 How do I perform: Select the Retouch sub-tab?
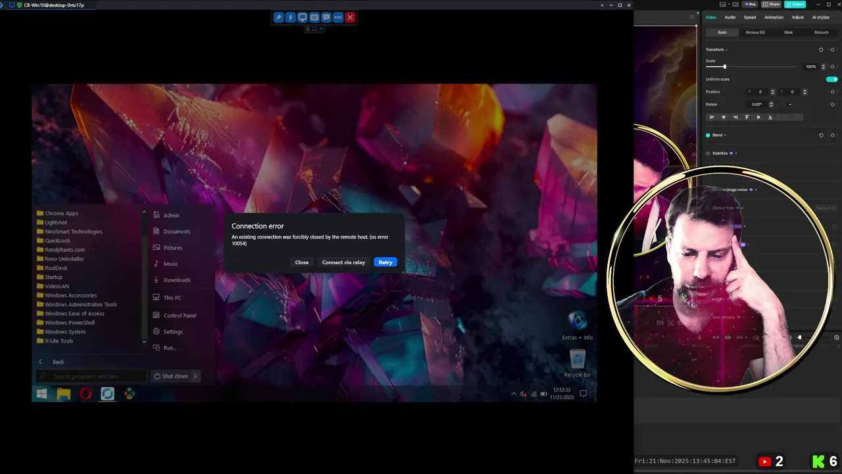tap(822, 32)
